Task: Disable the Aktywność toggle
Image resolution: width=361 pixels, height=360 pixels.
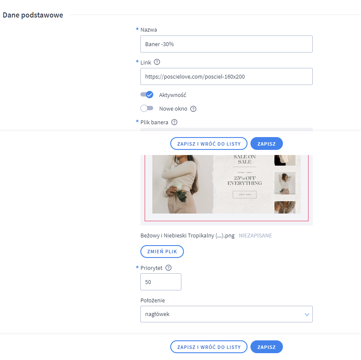Action: point(147,94)
